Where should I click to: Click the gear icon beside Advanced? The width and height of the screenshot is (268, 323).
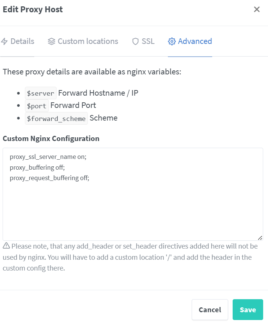pos(172,41)
